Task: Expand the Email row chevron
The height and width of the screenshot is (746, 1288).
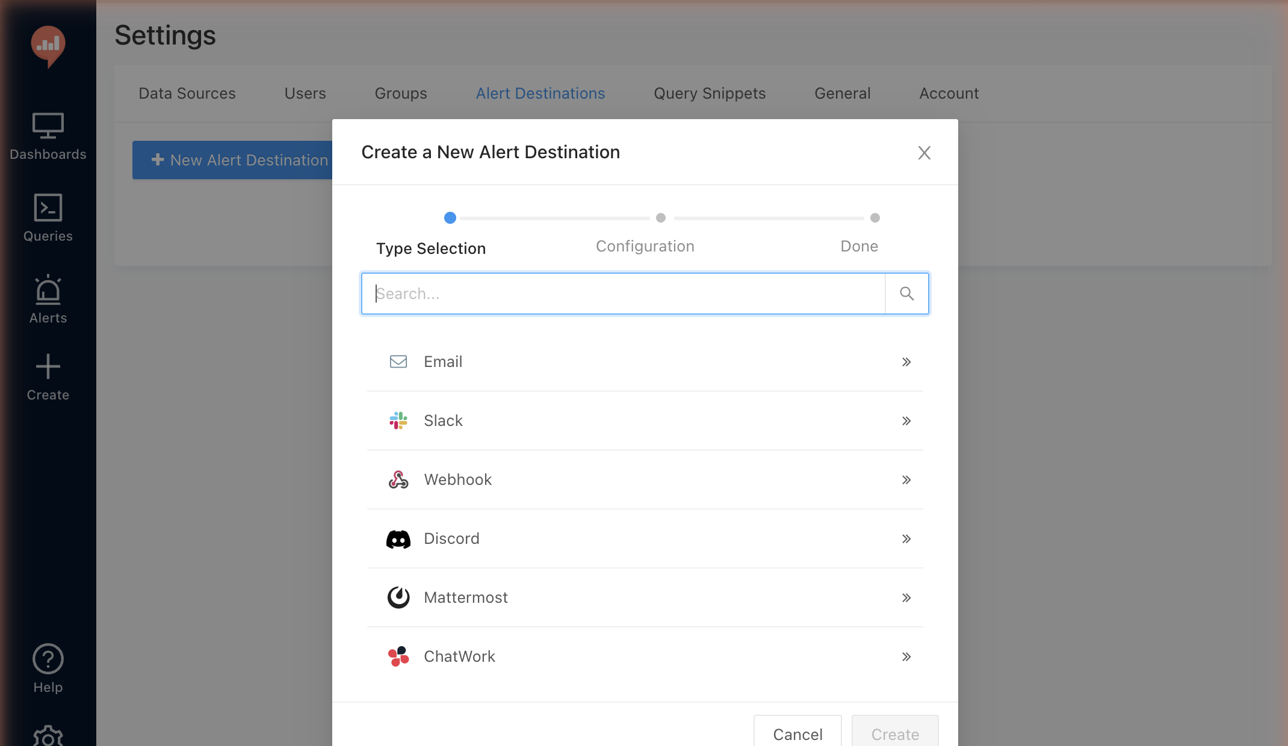Action: 906,362
